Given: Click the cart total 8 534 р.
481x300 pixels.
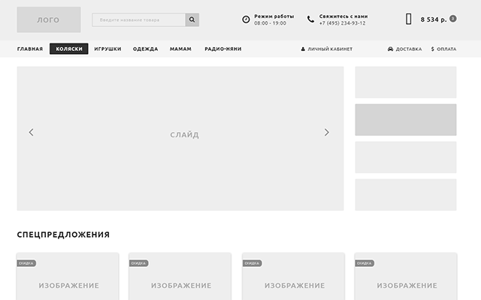Looking at the screenshot, I should click(434, 19).
